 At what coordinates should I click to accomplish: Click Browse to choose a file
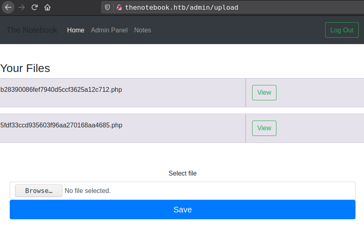39,191
